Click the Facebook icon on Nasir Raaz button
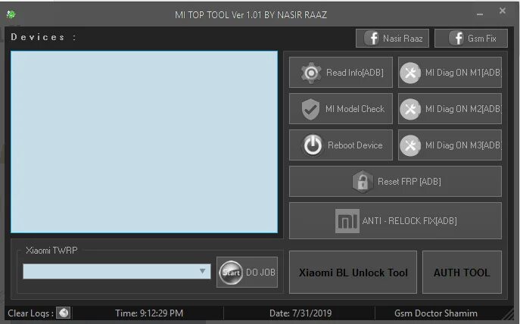This screenshot has width=520, height=324. click(x=372, y=39)
